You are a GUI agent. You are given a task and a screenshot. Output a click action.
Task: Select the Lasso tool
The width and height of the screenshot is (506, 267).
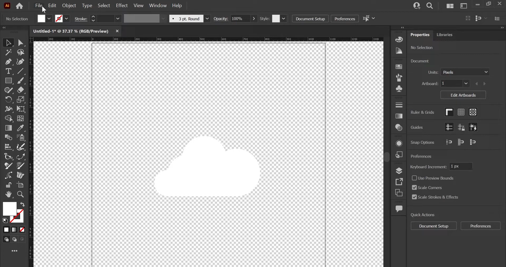click(x=21, y=52)
